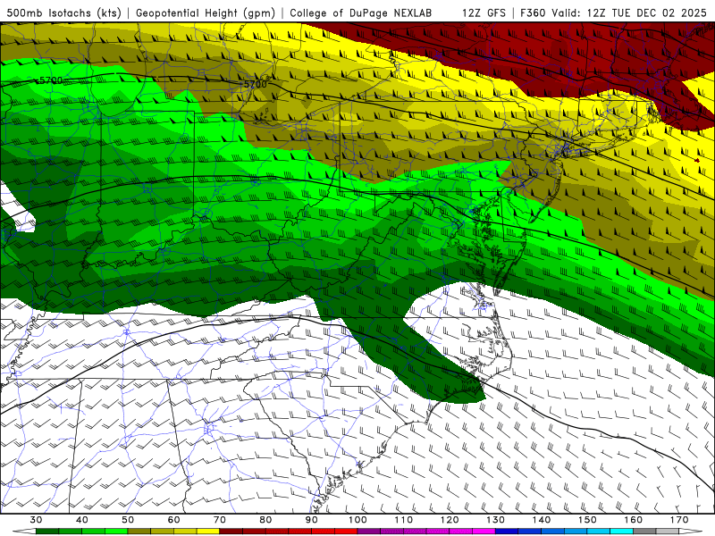Click the "12Z GFS" model run text

484,13
